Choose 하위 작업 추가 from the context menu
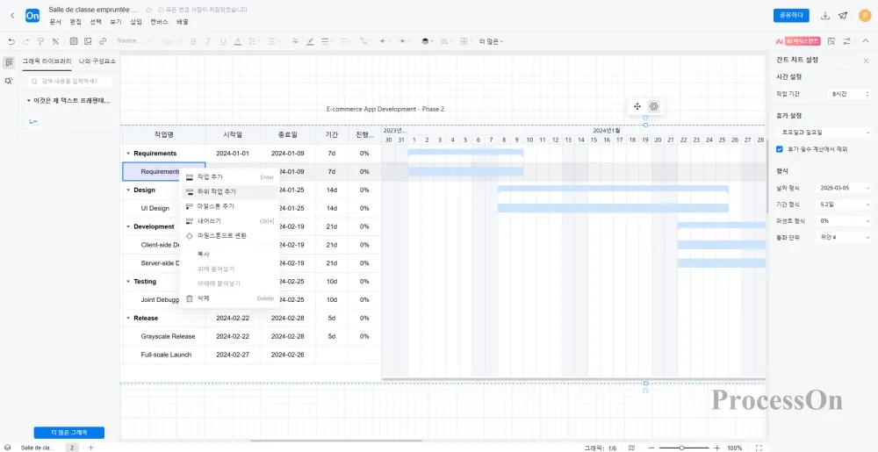Screen dimensions: 878x452 pyautogui.click(x=216, y=190)
